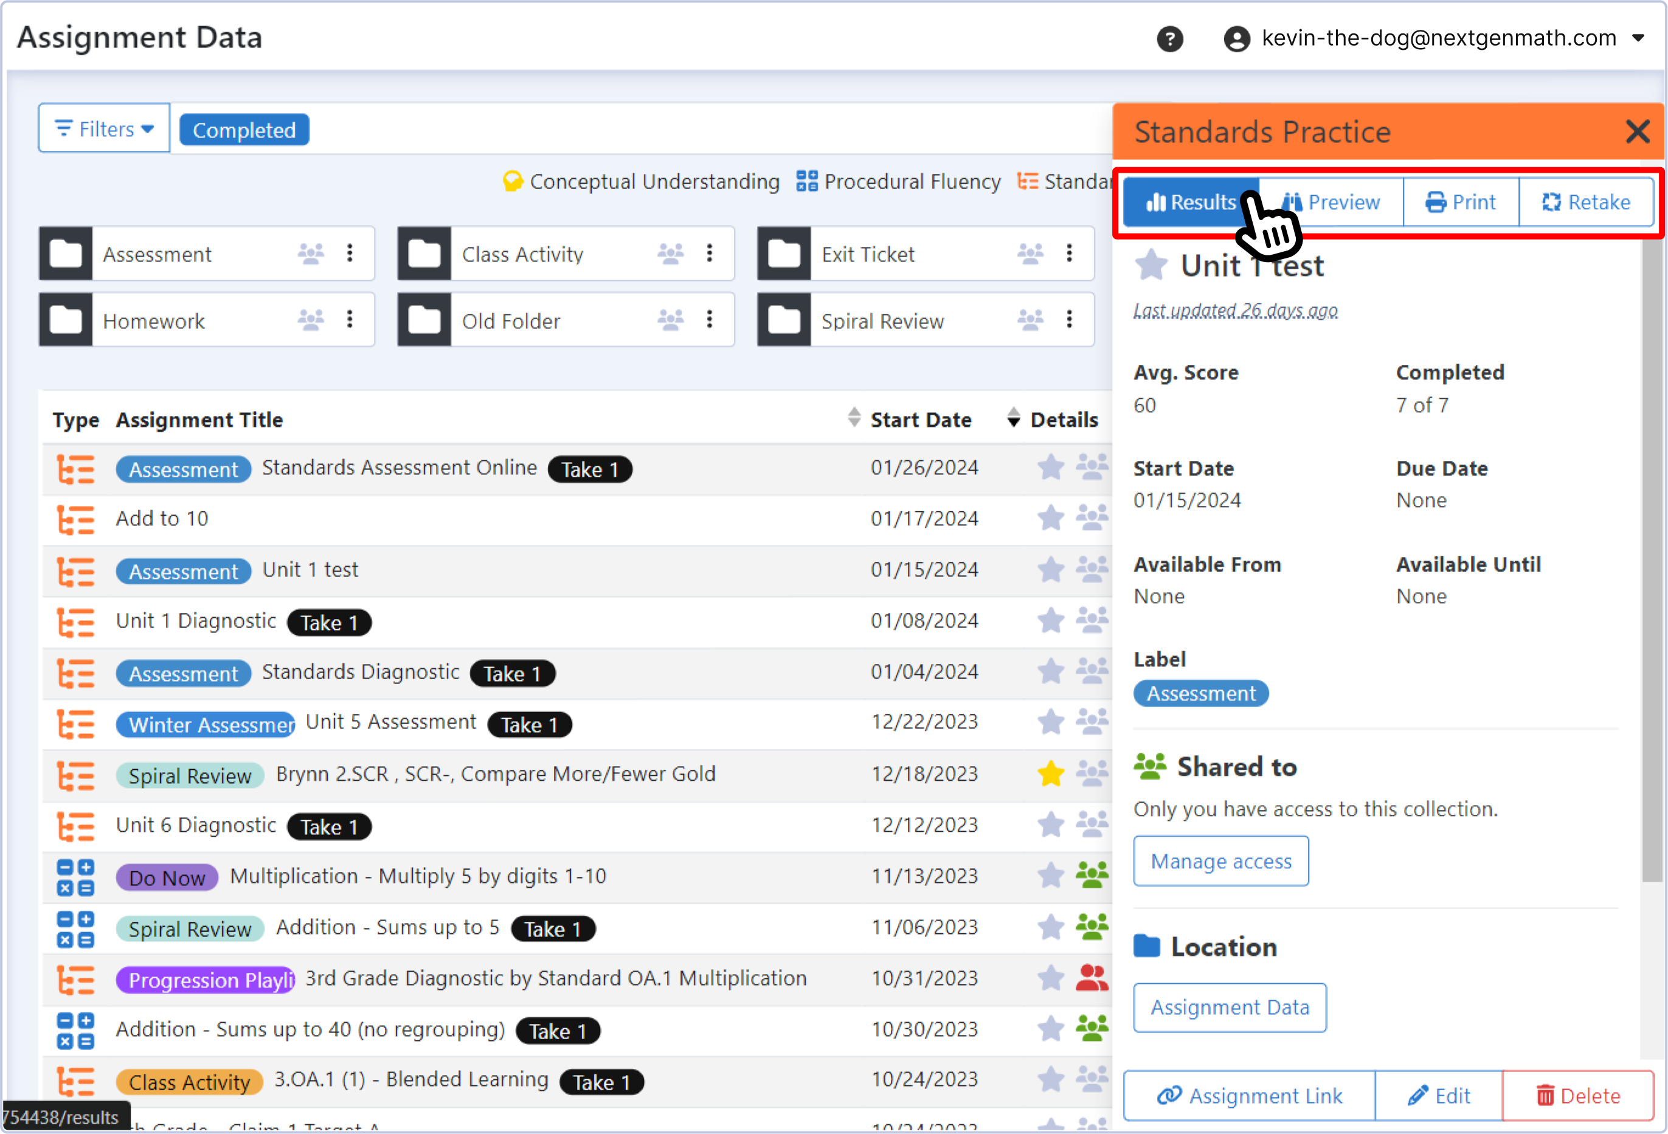Image resolution: width=1668 pixels, height=1134 pixels.
Task: Open the Filters dropdown
Action: [103, 128]
